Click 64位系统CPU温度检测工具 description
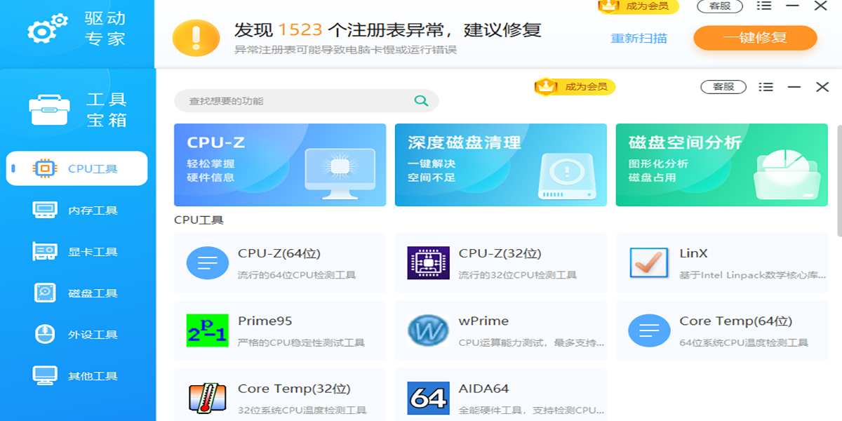842x421 pixels. (x=744, y=343)
